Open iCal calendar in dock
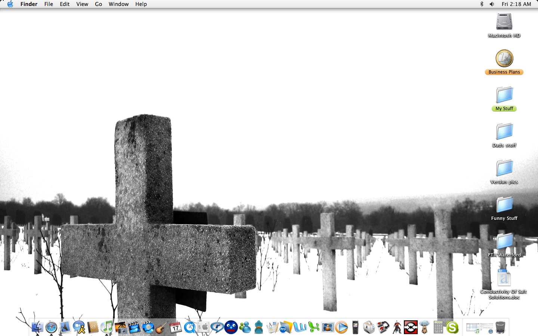The height and width of the screenshot is (336, 538). tap(176, 327)
